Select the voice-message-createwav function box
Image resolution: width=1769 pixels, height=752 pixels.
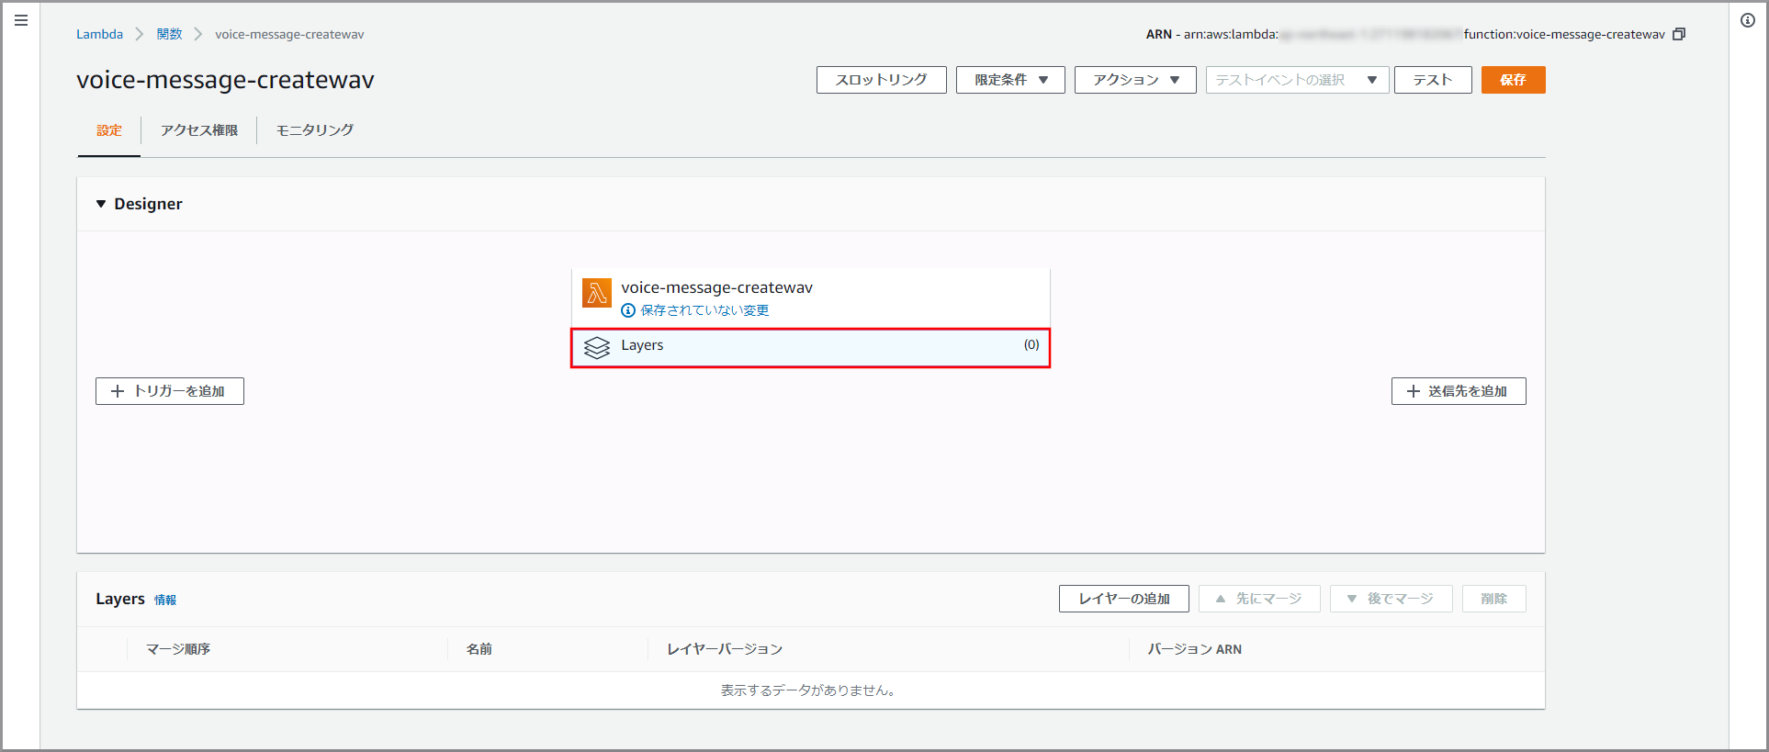coord(810,297)
